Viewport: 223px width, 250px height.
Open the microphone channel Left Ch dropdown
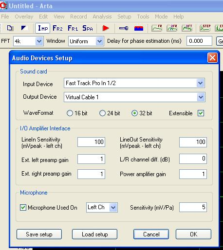click(113, 207)
